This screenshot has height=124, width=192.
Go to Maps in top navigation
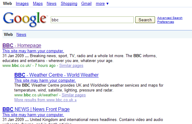[x=38, y=4]
